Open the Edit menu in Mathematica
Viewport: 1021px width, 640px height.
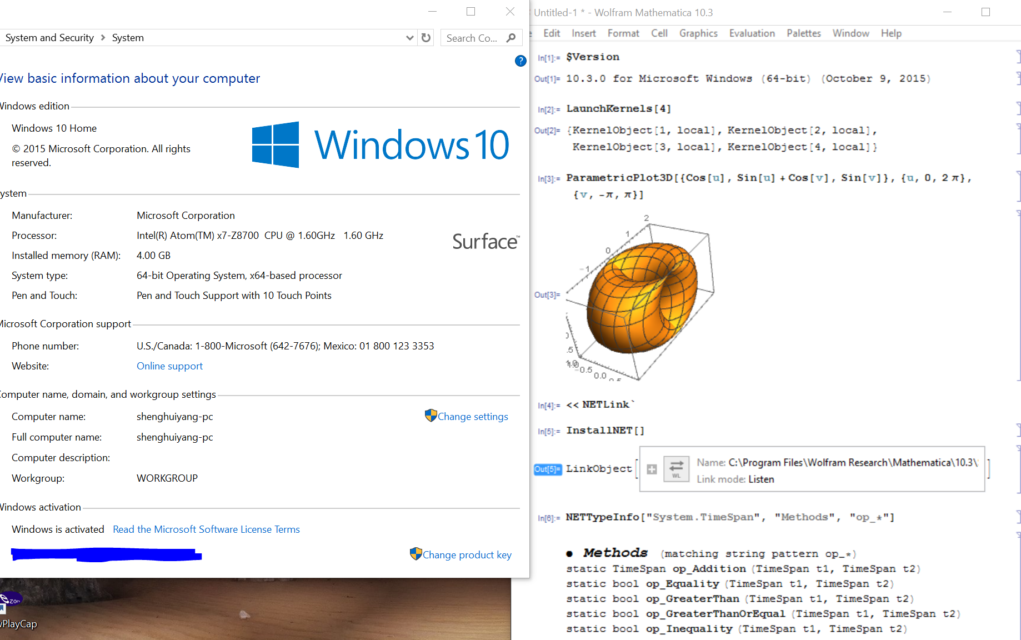(x=552, y=33)
